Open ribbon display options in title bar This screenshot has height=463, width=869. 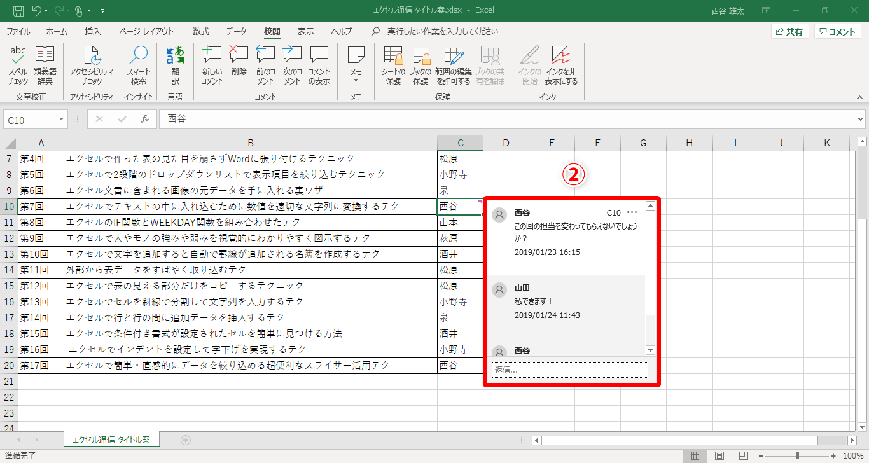point(766,11)
